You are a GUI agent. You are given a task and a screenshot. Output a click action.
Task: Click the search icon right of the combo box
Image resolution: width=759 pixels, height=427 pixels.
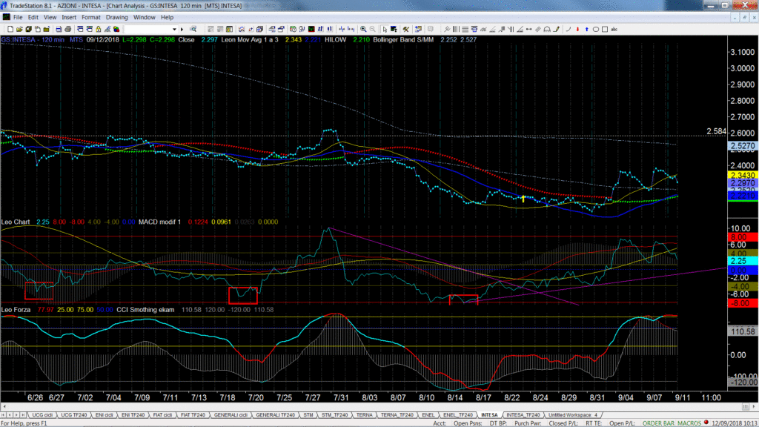tap(193, 30)
